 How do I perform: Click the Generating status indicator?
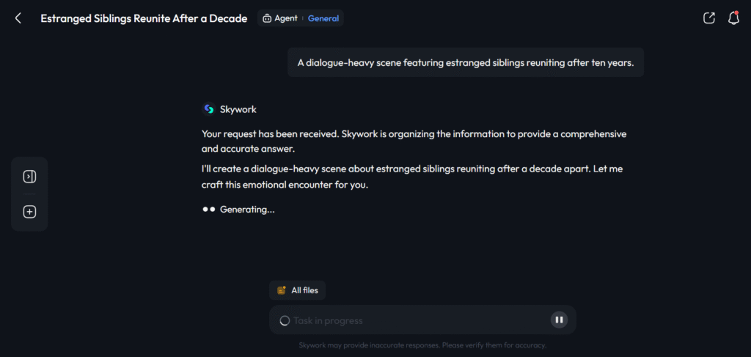coord(239,210)
